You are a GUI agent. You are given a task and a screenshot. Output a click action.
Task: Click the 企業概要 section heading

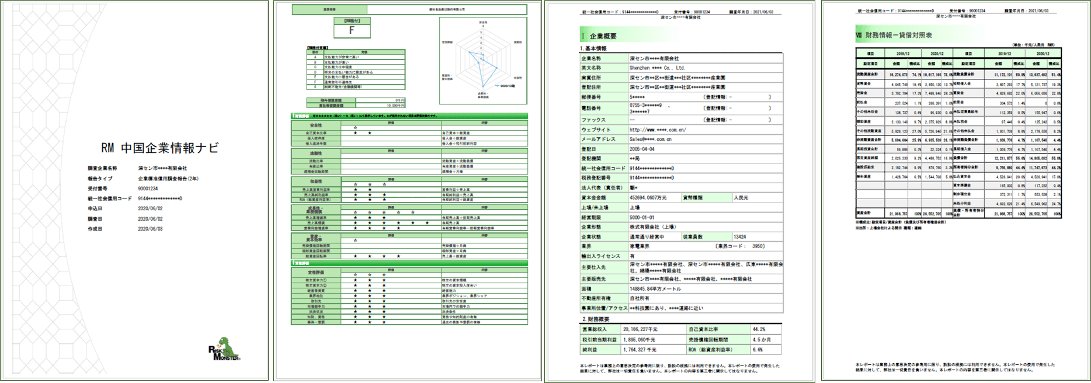click(603, 36)
